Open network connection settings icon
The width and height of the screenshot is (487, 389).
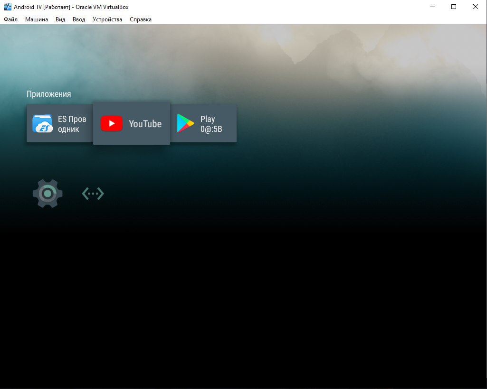pos(93,194)
